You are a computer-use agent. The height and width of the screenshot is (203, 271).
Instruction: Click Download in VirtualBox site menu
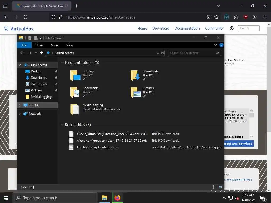pyautogui.click(x=161, y=28)
